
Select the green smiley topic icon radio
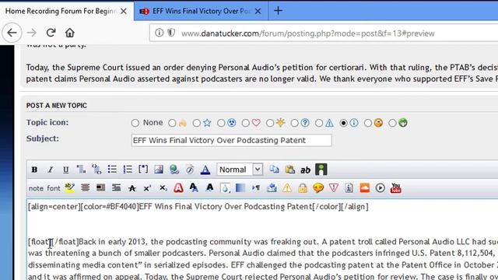[392, 123]
